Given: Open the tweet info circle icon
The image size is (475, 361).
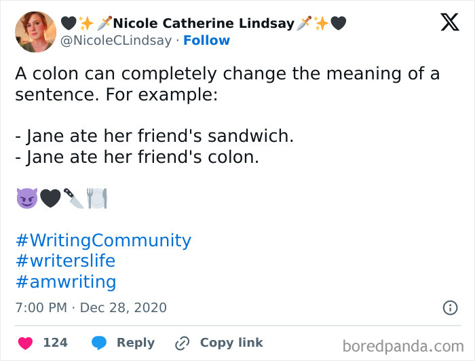Looking at the screenshot, I should [x=450, y=307].
